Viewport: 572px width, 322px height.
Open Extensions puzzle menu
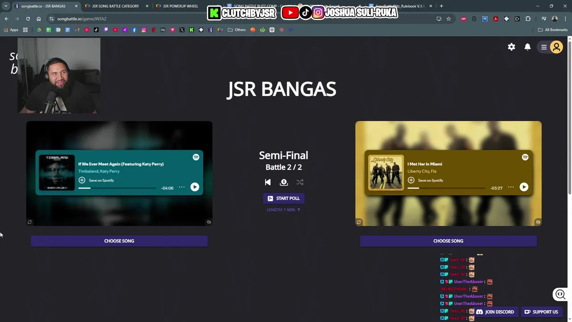(x=528, y=19)
